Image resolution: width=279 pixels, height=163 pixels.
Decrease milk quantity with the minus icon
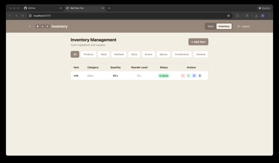pyautogui.click(x=183, y=76)
